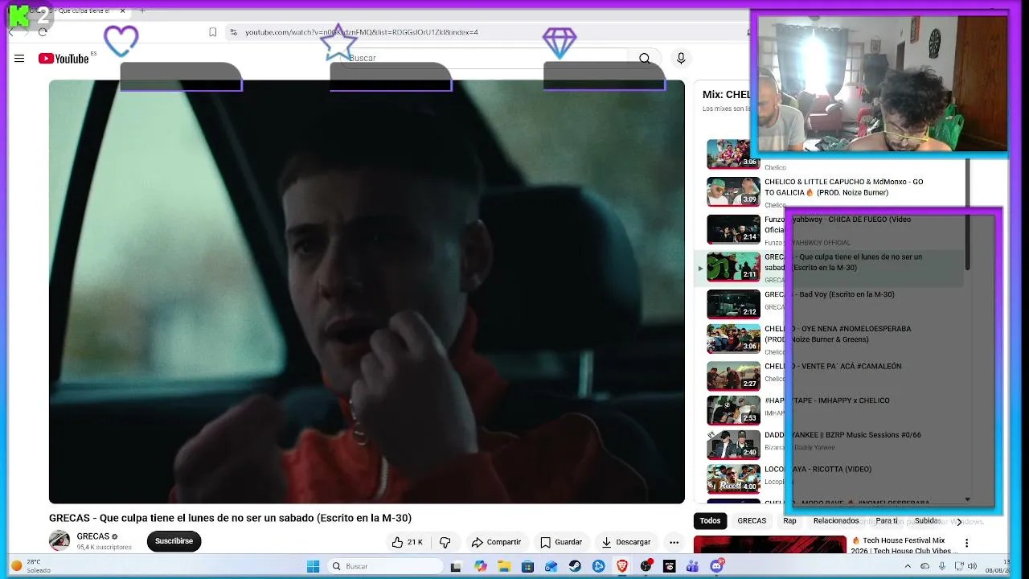This screenshot has width=1029, height=579.
Task: Open File Explorer from the taskbar
Action: click(504, 566)
